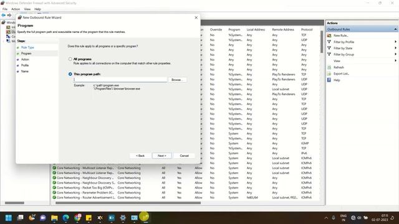The image size is (399, 224).
Task: Select the Windows Defender Firewall root node
Action: pos(9,22)
